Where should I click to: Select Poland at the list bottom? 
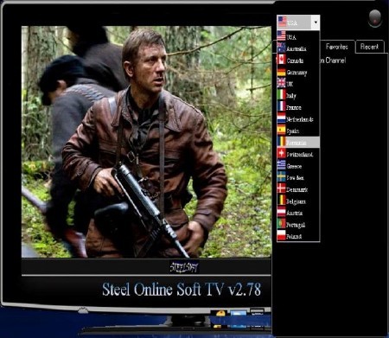click(298, 236)
